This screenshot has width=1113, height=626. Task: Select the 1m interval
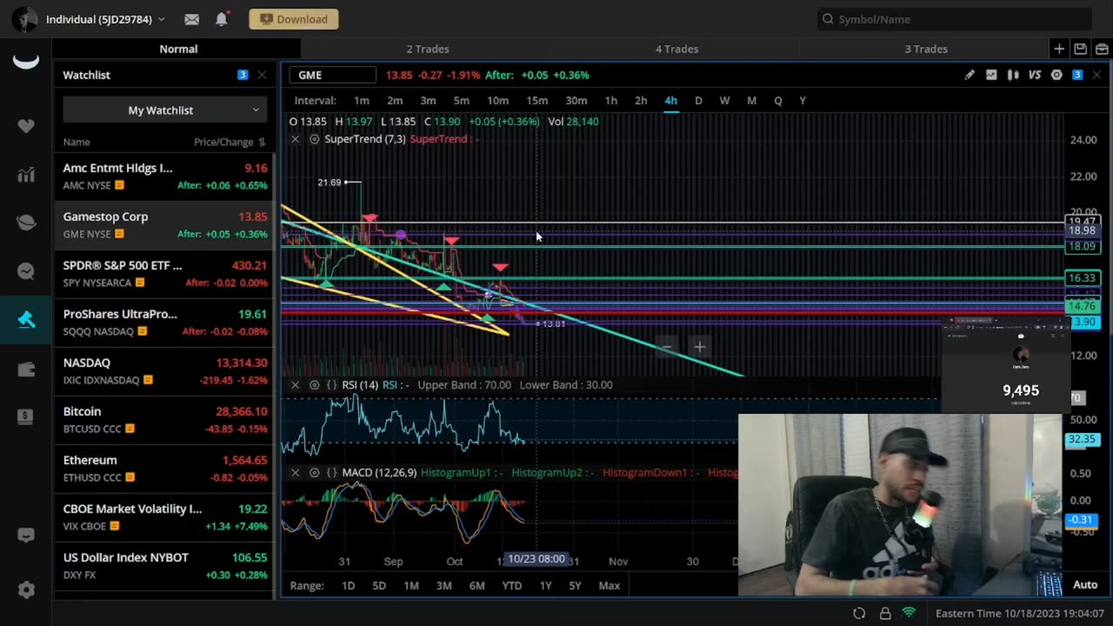coord(362,100)
